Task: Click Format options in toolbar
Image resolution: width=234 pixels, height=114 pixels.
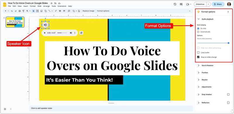Action: point(103,11)
